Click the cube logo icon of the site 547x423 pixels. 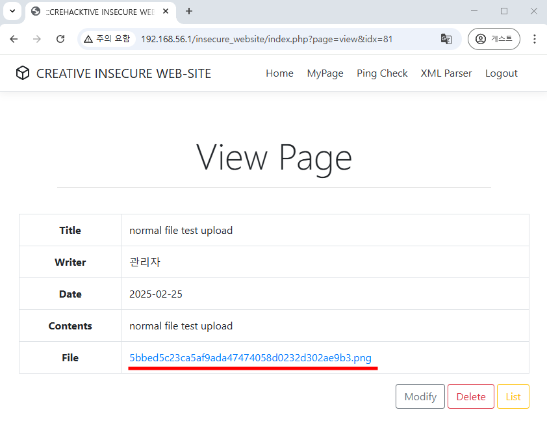pos(23,73)
